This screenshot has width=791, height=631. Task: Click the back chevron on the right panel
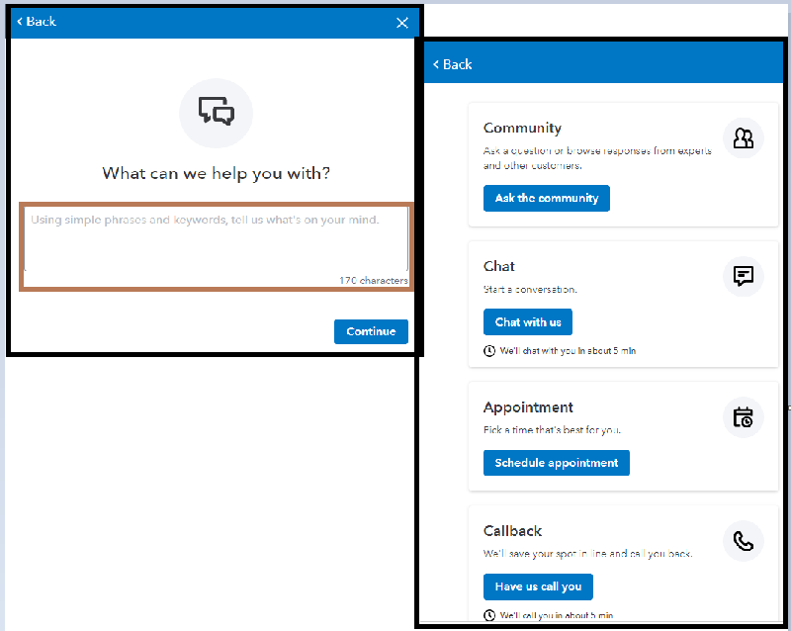436,63
